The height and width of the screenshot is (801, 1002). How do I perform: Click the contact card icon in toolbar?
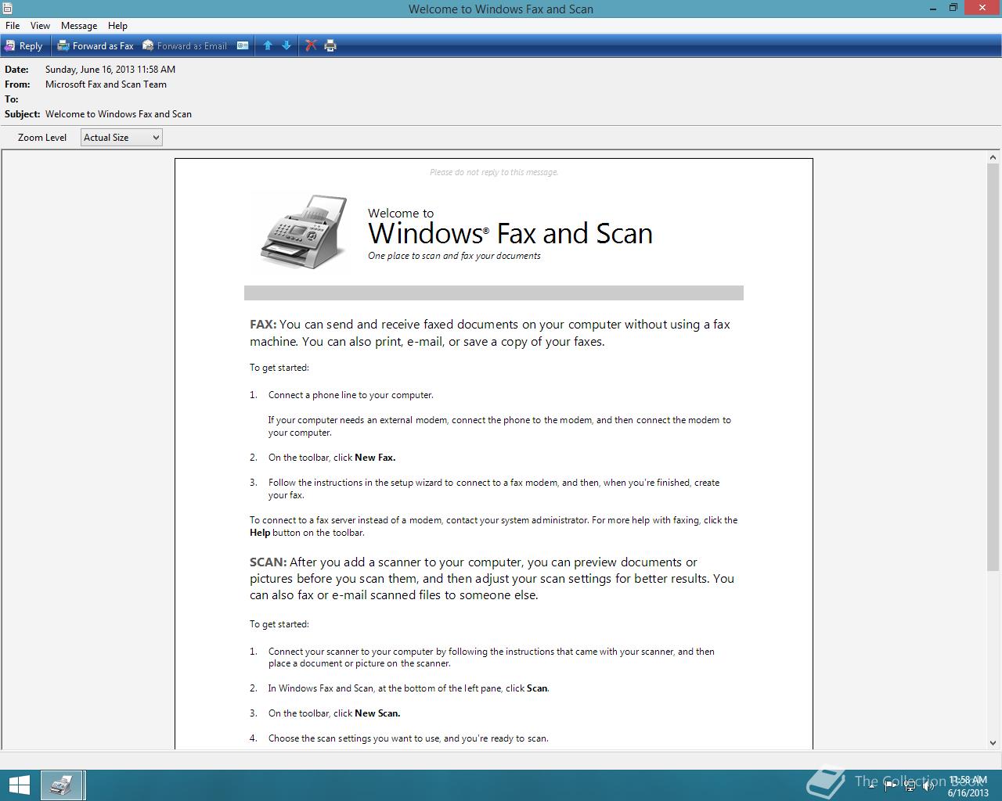pos(243,45)
